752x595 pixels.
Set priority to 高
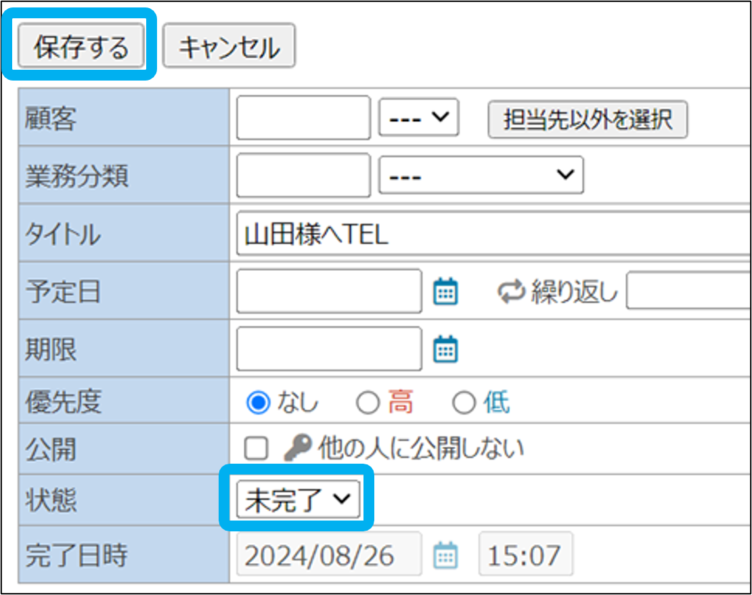pos(368,403)
